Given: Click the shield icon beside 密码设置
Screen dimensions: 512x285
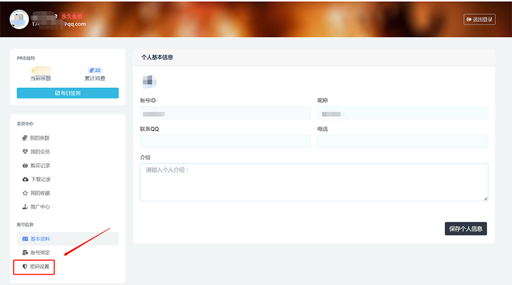Looking at the screenshot, I should click(25, 266).
